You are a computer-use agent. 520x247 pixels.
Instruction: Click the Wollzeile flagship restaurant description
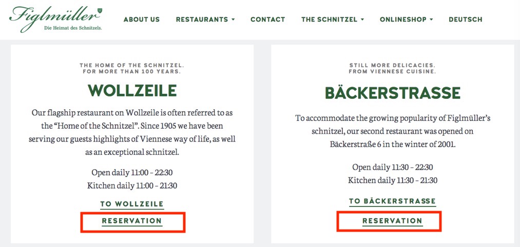132,132
